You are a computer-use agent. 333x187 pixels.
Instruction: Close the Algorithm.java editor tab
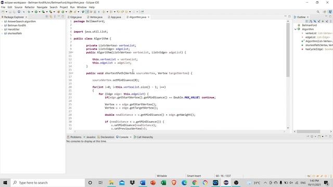148,17
